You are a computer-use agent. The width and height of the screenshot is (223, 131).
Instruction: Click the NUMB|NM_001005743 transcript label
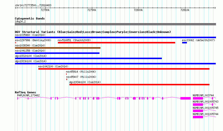205,102
